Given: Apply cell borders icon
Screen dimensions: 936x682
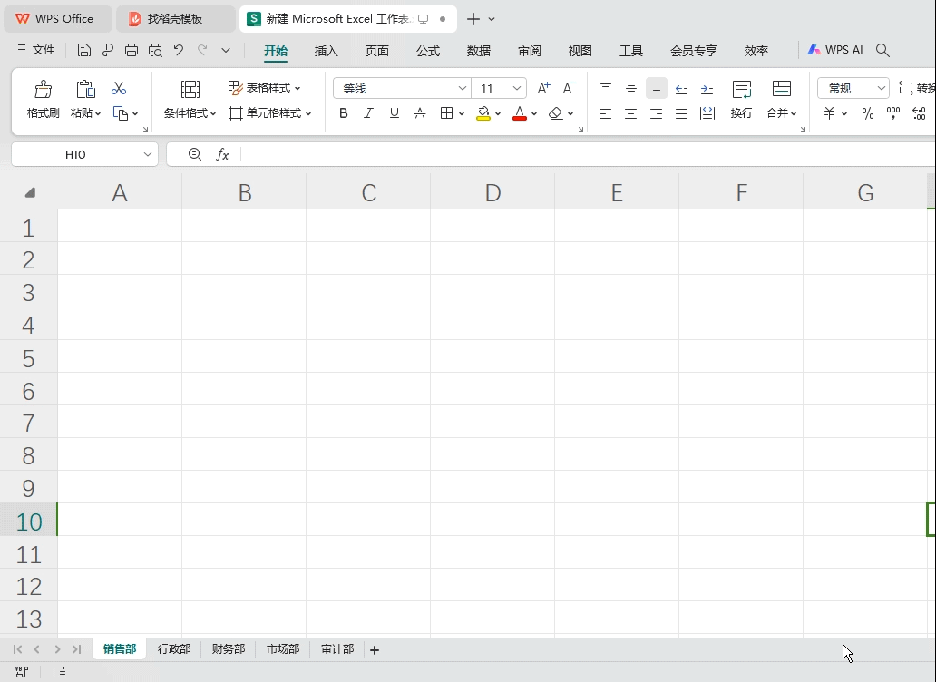Looking at the screenshot, I should coord(446,112).
